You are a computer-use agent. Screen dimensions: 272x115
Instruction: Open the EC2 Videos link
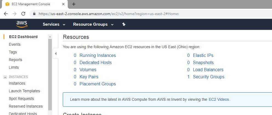point(219,99)
